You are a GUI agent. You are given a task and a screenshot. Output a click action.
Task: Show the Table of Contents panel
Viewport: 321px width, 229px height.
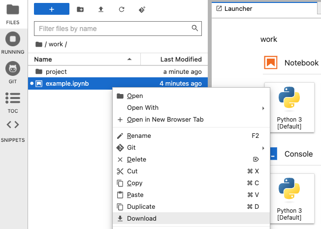click(13, 102)
